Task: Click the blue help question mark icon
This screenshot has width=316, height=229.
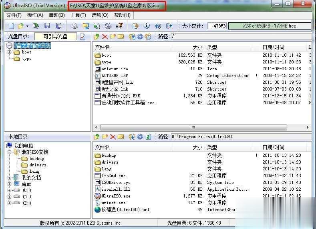Action: tap(158, 26)
